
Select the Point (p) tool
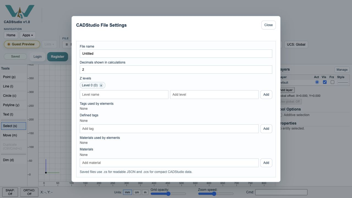coord(13,77)
